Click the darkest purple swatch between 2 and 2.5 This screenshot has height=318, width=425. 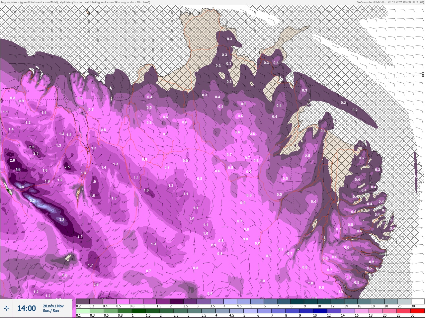click(177, 301)
